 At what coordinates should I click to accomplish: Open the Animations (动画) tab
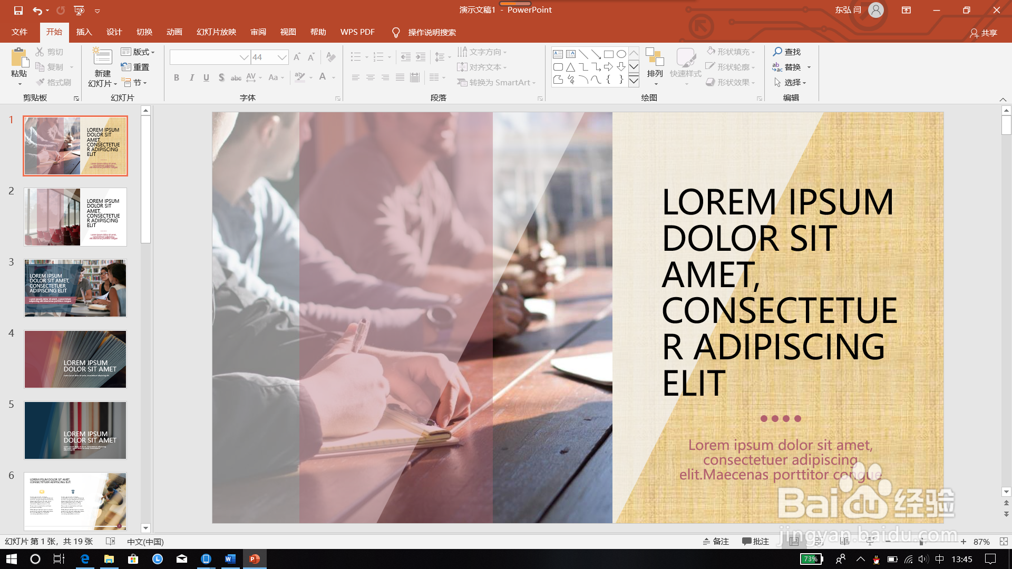174,32
